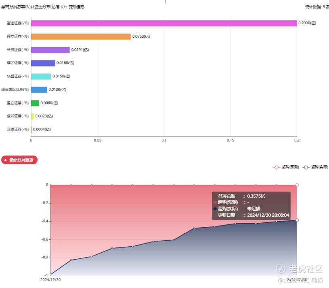Click the 富途证券(-%) axis label
329x288 pixels.
pyautogui.click(x=18, y=23)
